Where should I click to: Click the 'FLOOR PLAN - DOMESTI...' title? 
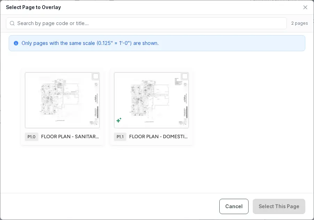[158, 136]
